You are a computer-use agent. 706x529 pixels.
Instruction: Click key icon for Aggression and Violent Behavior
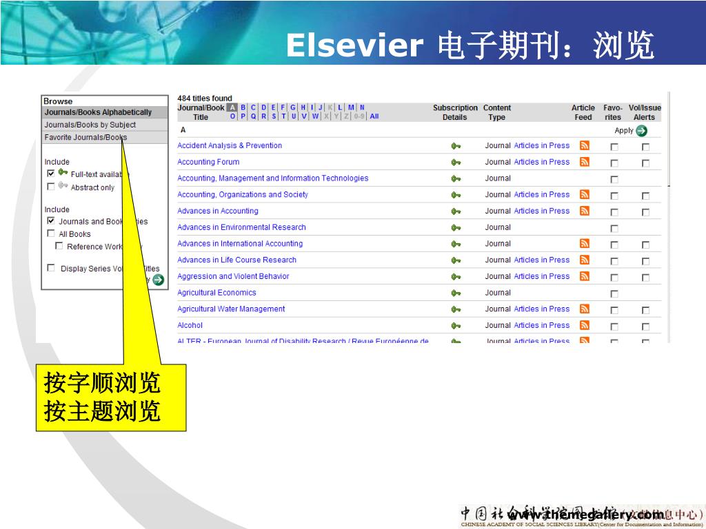pyautogui.click(x=456, y=277)
